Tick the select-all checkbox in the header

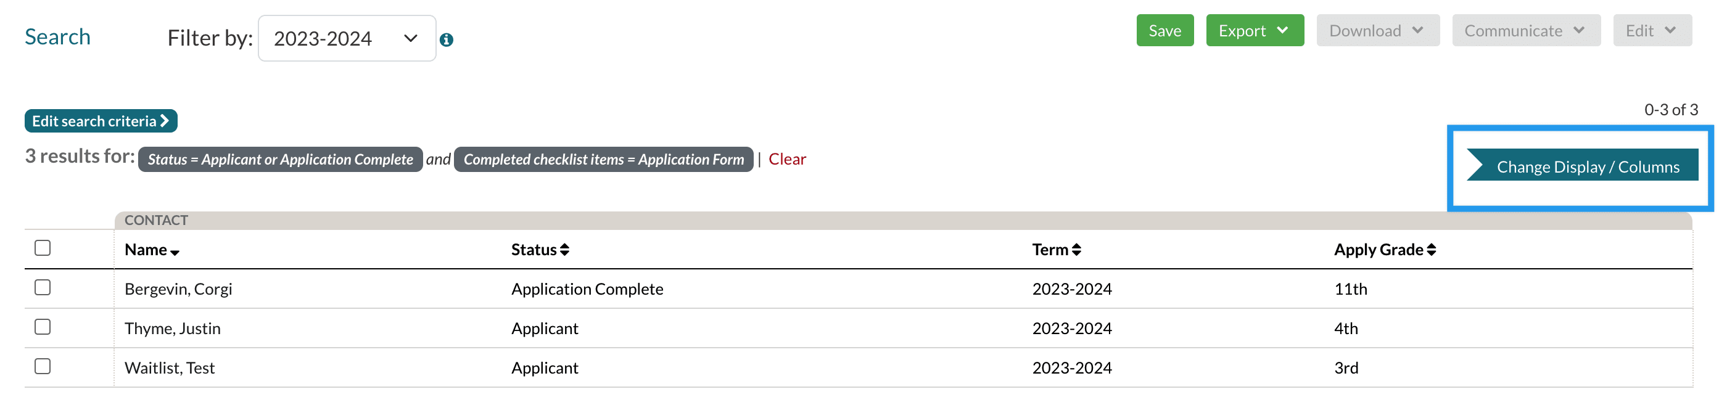point(43,248)
